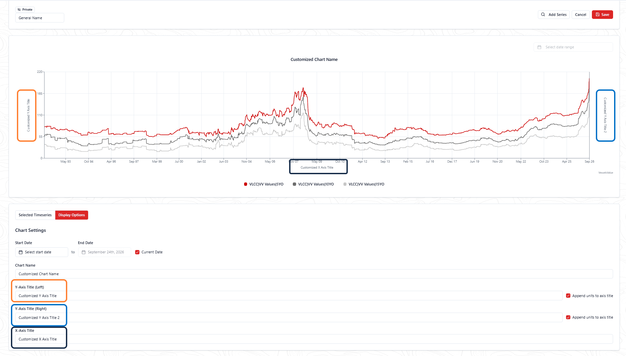Switch to Display Options tab

point(72,215)
